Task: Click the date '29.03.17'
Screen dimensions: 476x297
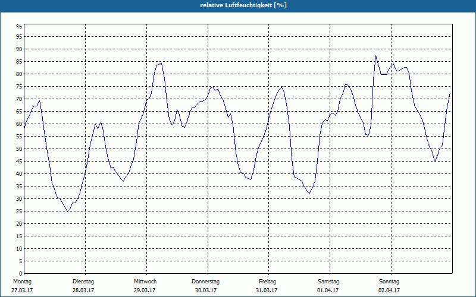Action: (x=145, y=290)
